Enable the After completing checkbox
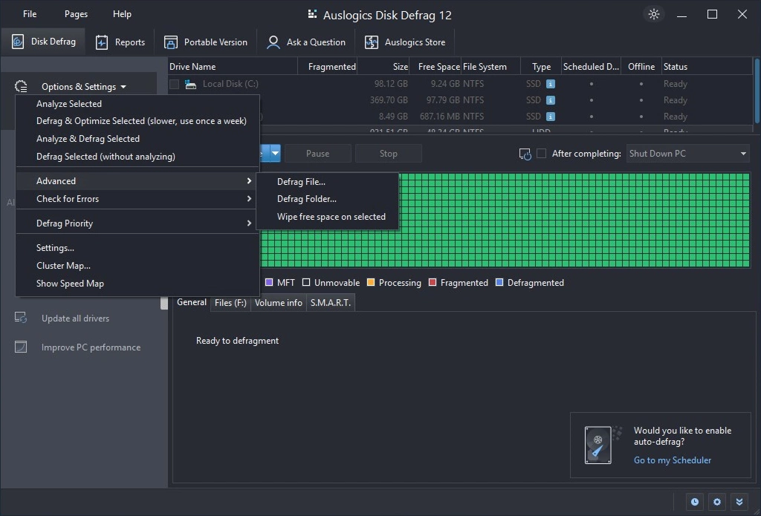The width and height of the screenshot is (761, 516). tap(542, 154)
